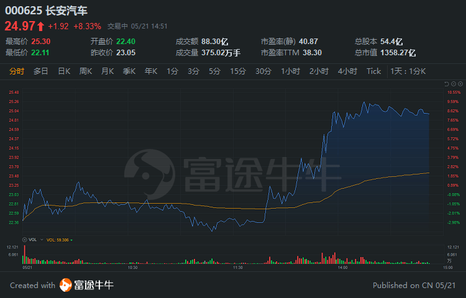Click the 1天 : 1分K option

408,71
